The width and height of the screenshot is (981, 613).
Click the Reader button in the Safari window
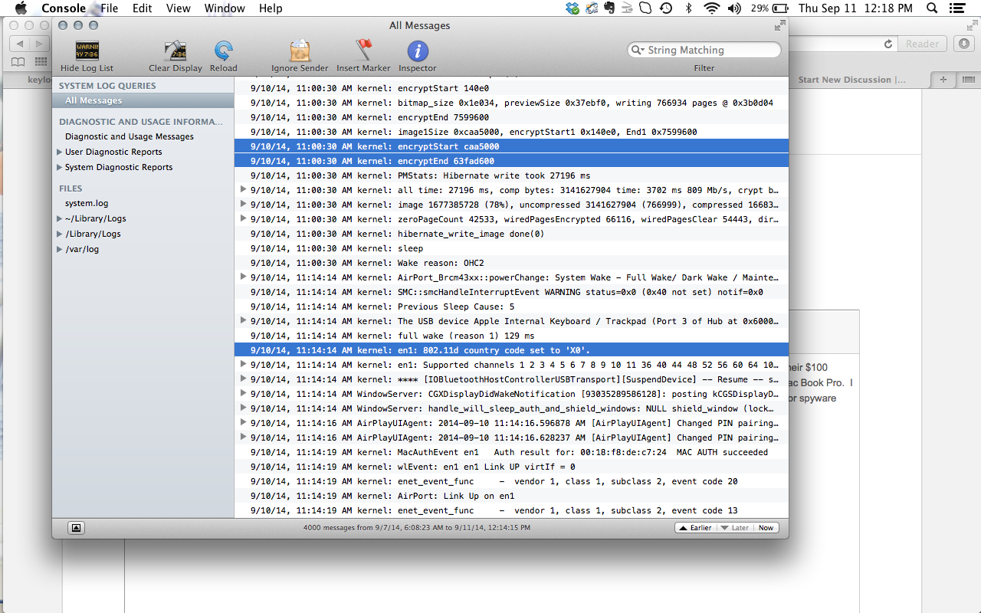pyautogui.click(x=922, y=44)
